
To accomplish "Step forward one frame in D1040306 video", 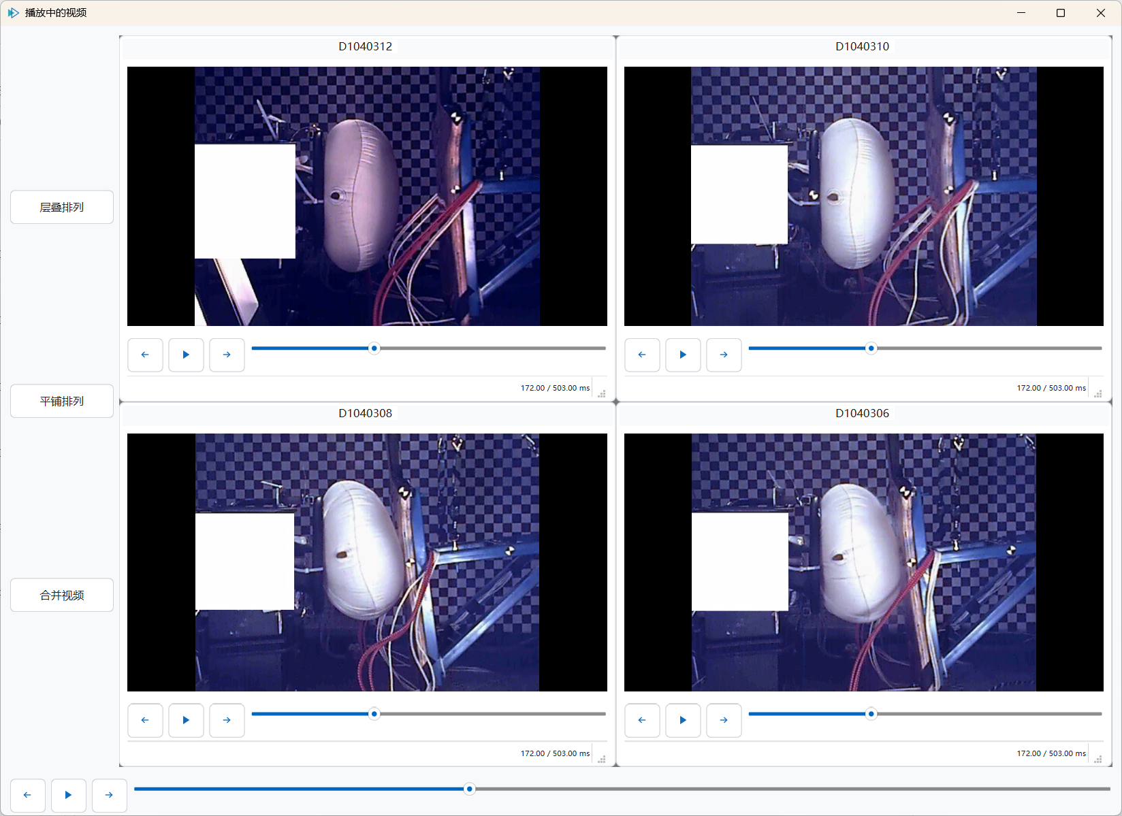I will click(724, 720).
